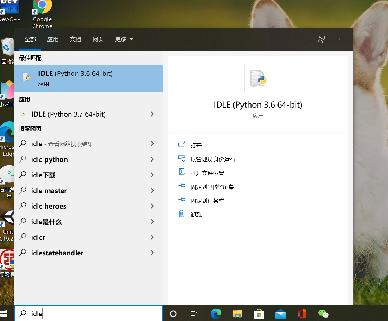Expand the 'idle python' suggestion chevron
This screenshot has width=388, height=321.
[x=152, y=159]
